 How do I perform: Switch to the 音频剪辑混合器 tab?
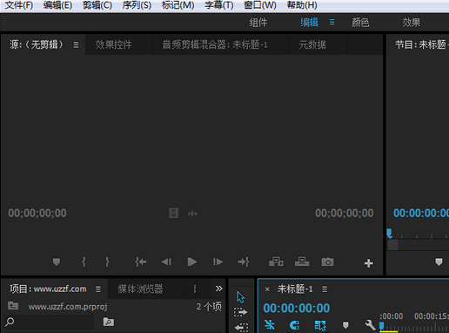tap(215, 44)
